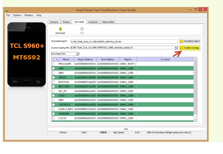Viewport: 223px width, 154px height.
Task: Click the Location column header
Action: pyautogui.click(x=165, y=59)
